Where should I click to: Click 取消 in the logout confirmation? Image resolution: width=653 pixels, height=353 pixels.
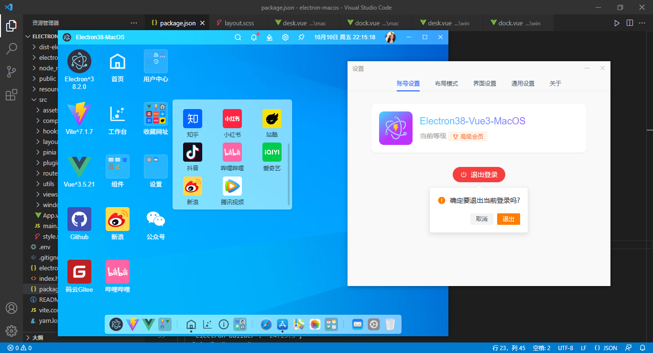[x=481, y=219]
